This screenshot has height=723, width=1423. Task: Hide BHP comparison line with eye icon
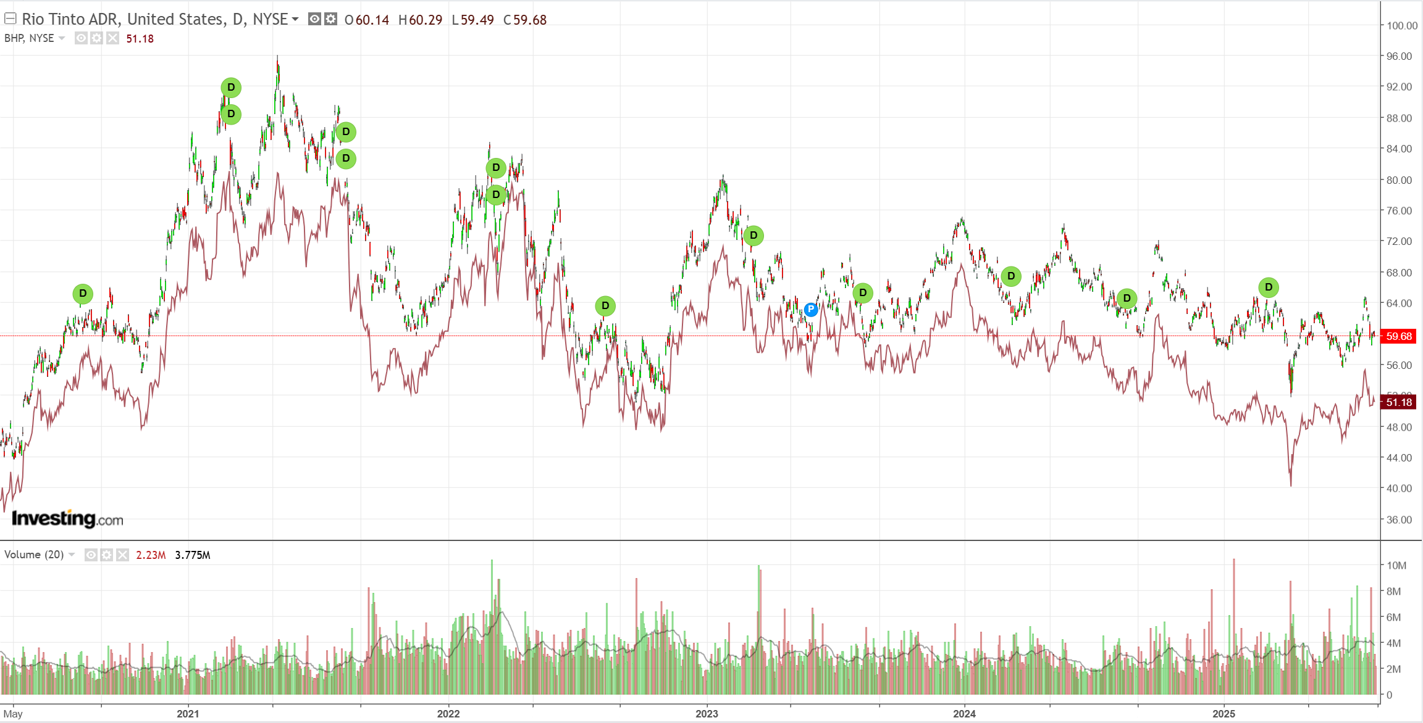81,38
